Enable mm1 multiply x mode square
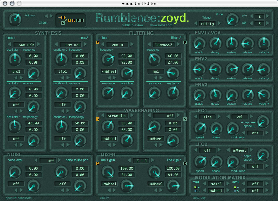This screenshot has height=201, width=278. pyautogui.click(x=195, y=191)
